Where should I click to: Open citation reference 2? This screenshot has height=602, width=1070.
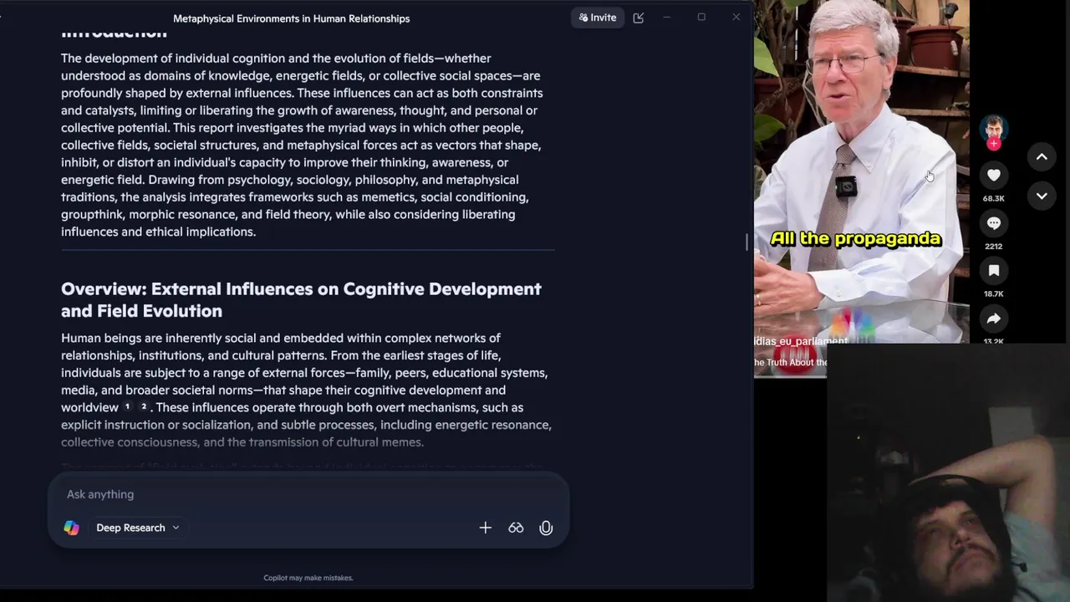click(143, 406)
